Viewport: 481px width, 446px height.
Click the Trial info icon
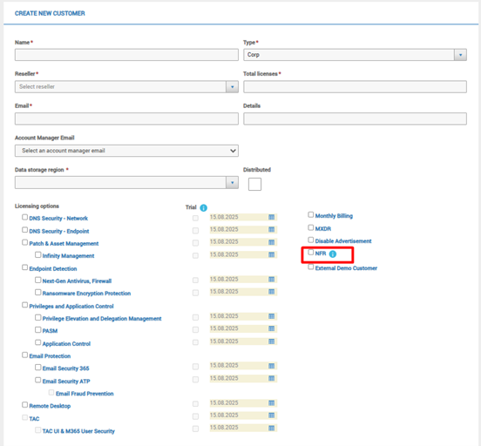pos(203,207)
